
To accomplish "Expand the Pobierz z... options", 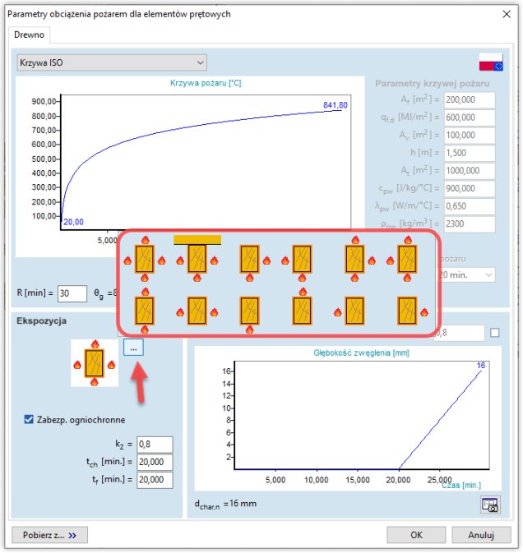I will tap(49, 535).
